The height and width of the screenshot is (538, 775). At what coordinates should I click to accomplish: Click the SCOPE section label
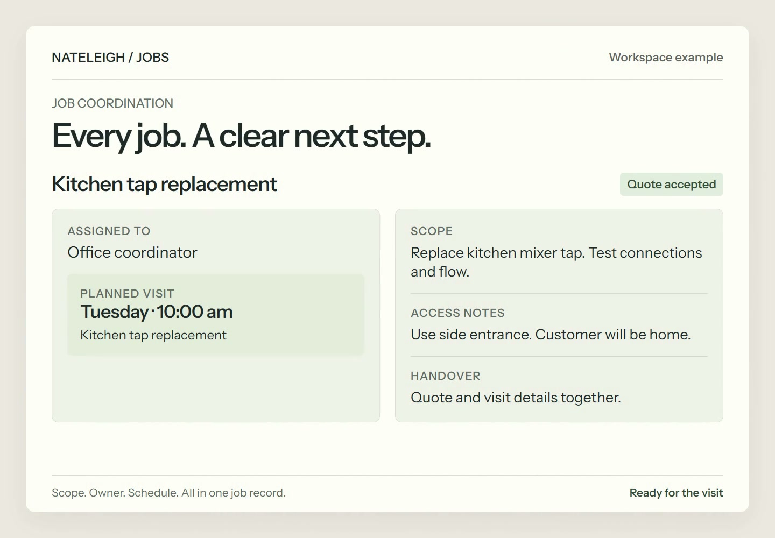(432, 231)
